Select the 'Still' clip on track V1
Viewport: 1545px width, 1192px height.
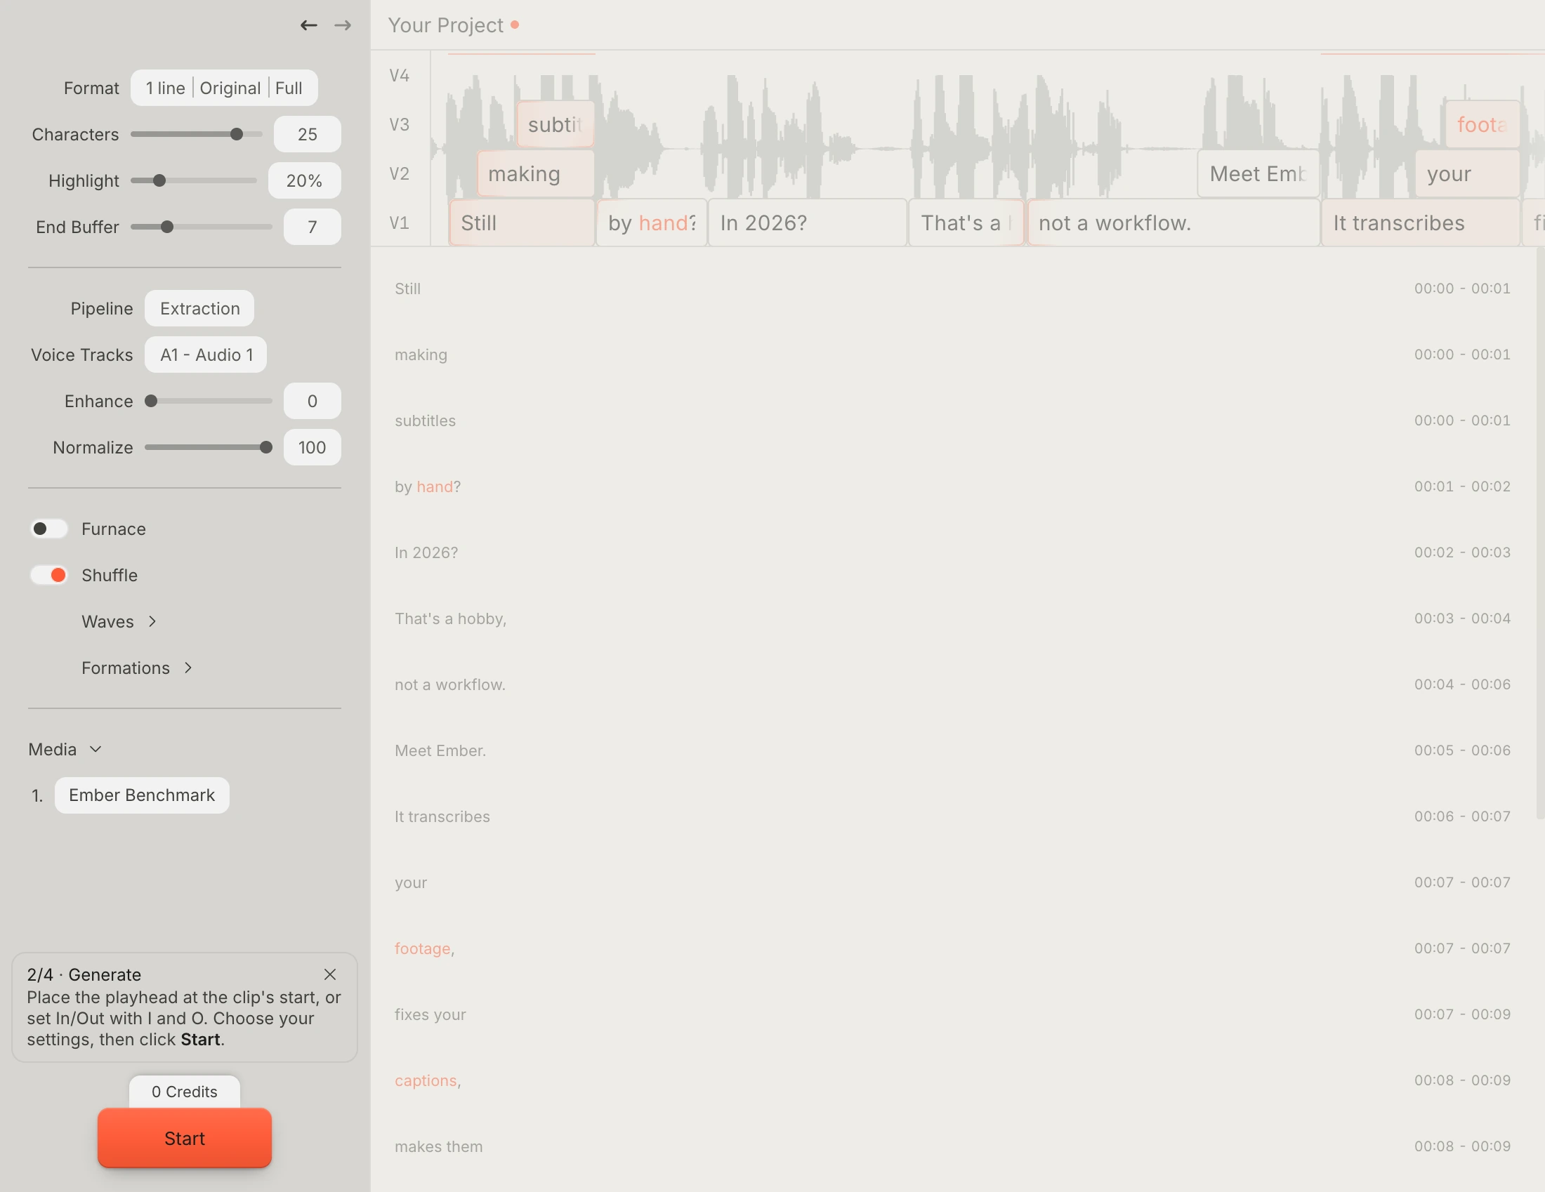pyautogui.click(x=522, y=223)
